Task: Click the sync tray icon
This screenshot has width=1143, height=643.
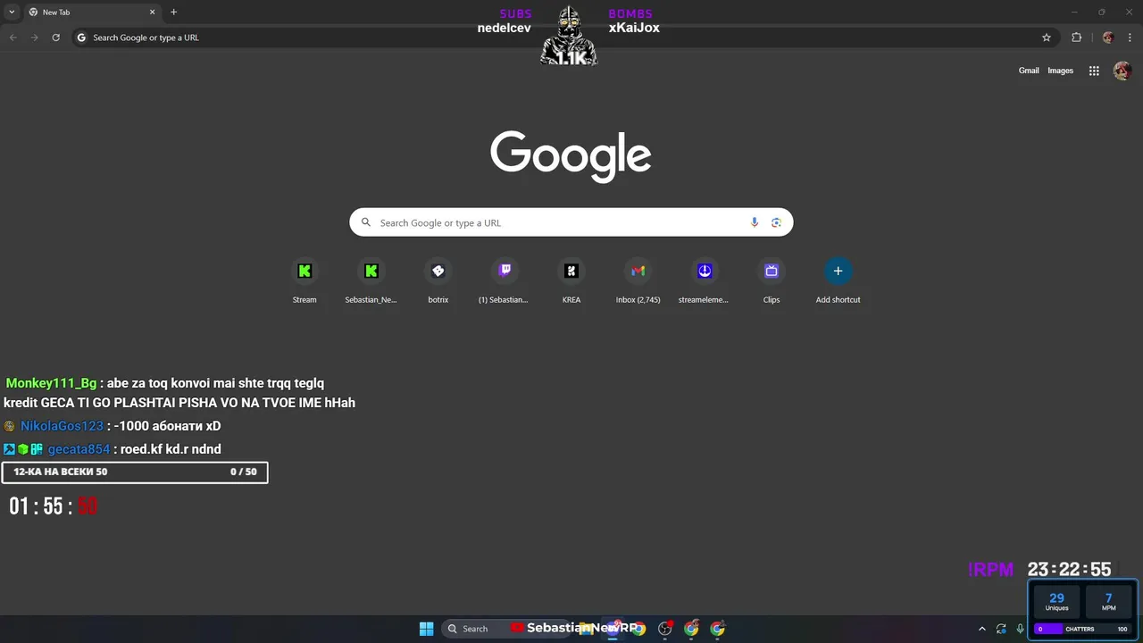Action: 1001,629
